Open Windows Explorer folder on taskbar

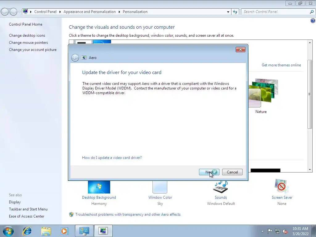(46, 231)
